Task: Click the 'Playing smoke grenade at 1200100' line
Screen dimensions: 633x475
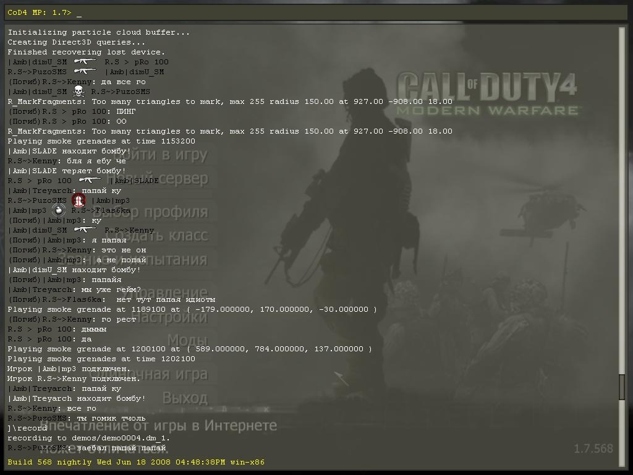Action: coord(190,349)
